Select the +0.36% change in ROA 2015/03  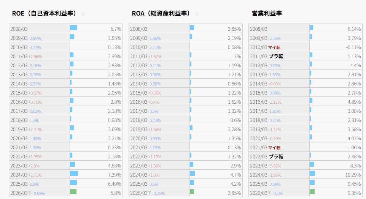(155, 93)
